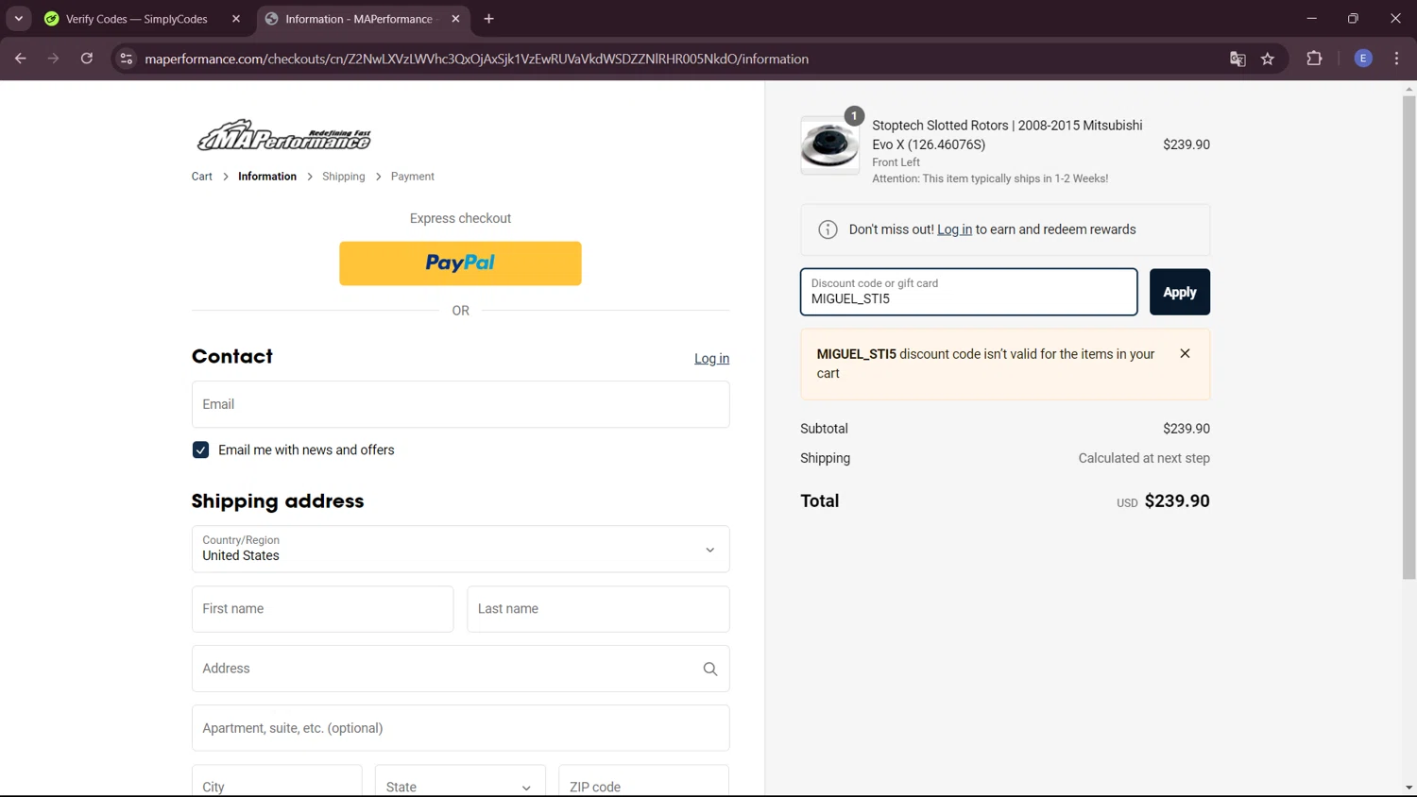Click the Stoptech Slotted Rotors product title
Image resolution: width=1417 pixels, height=797 pixels.
1007,135
